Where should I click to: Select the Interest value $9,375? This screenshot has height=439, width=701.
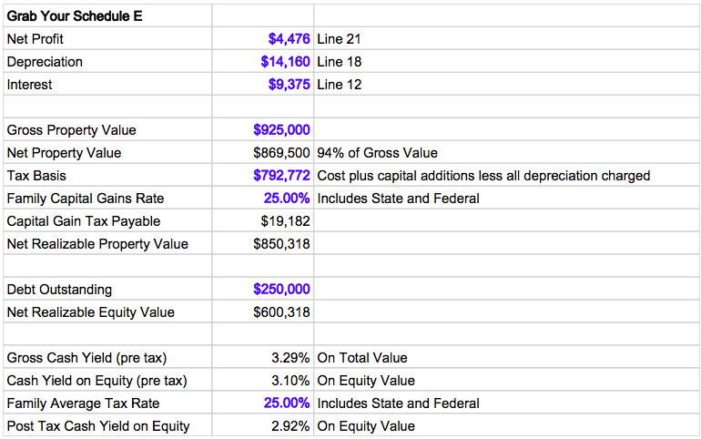290,85
